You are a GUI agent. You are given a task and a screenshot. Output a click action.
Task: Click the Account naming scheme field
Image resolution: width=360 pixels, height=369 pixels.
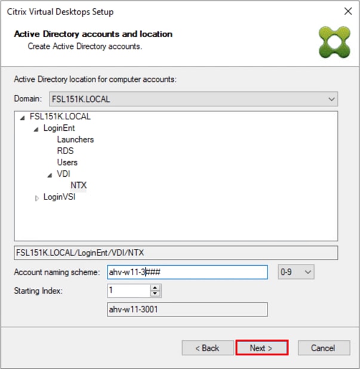click(187, 272)
